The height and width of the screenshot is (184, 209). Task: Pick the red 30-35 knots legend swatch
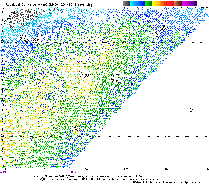pyautogui.click(x=171, y=3)
